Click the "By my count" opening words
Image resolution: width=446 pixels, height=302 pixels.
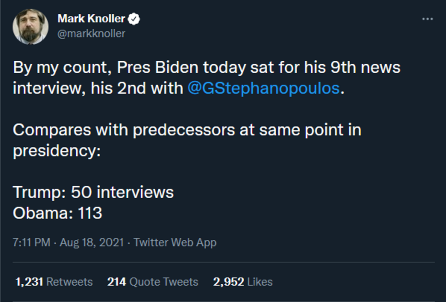[62, 68]
